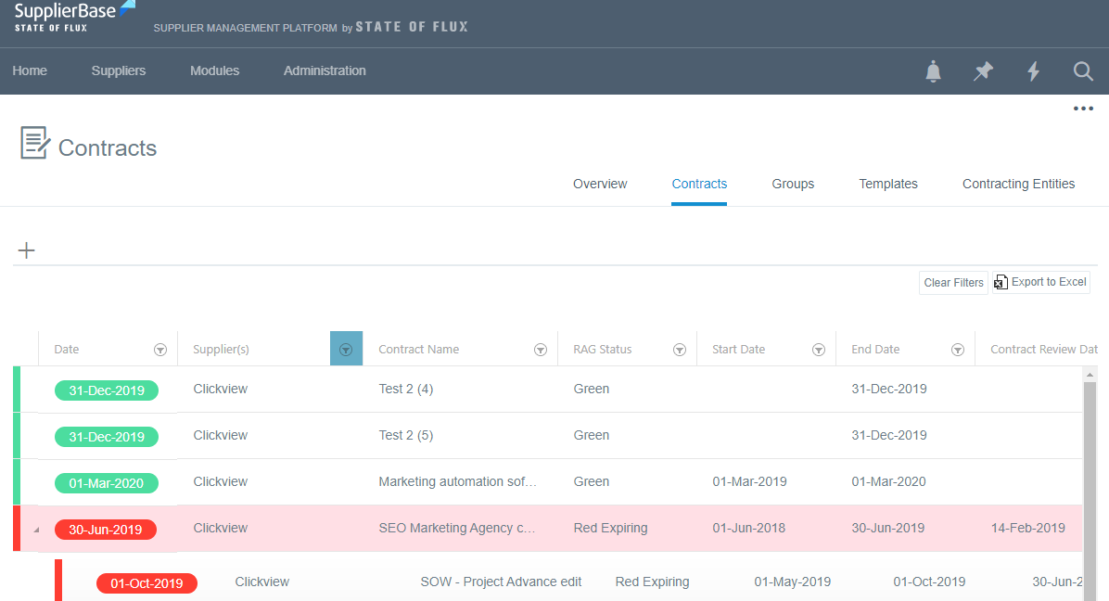1109x601 pixels.
Task: Click the SupplierBase logo
Action: (x=74, y=17)
